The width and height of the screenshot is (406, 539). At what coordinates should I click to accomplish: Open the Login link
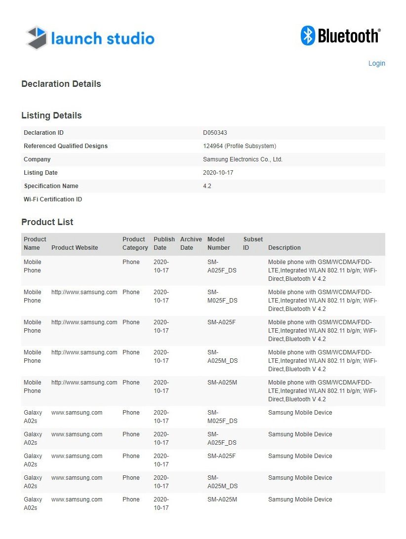pyautogui.click(x=376, y=63)
